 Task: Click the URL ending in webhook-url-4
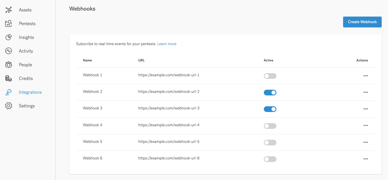[x=169, y=125]
